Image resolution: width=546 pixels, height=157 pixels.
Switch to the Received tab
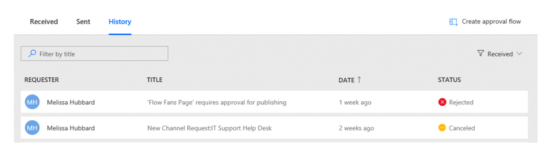[x=44, y=21]
